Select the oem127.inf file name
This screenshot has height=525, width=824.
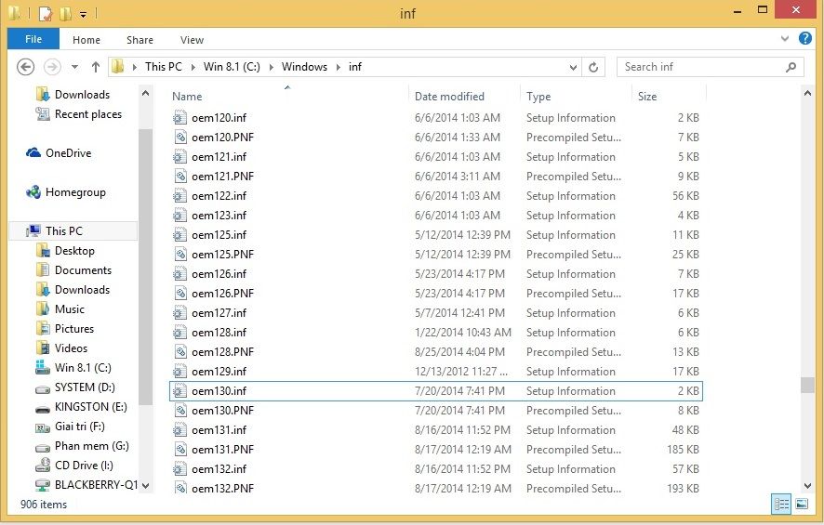219,313
